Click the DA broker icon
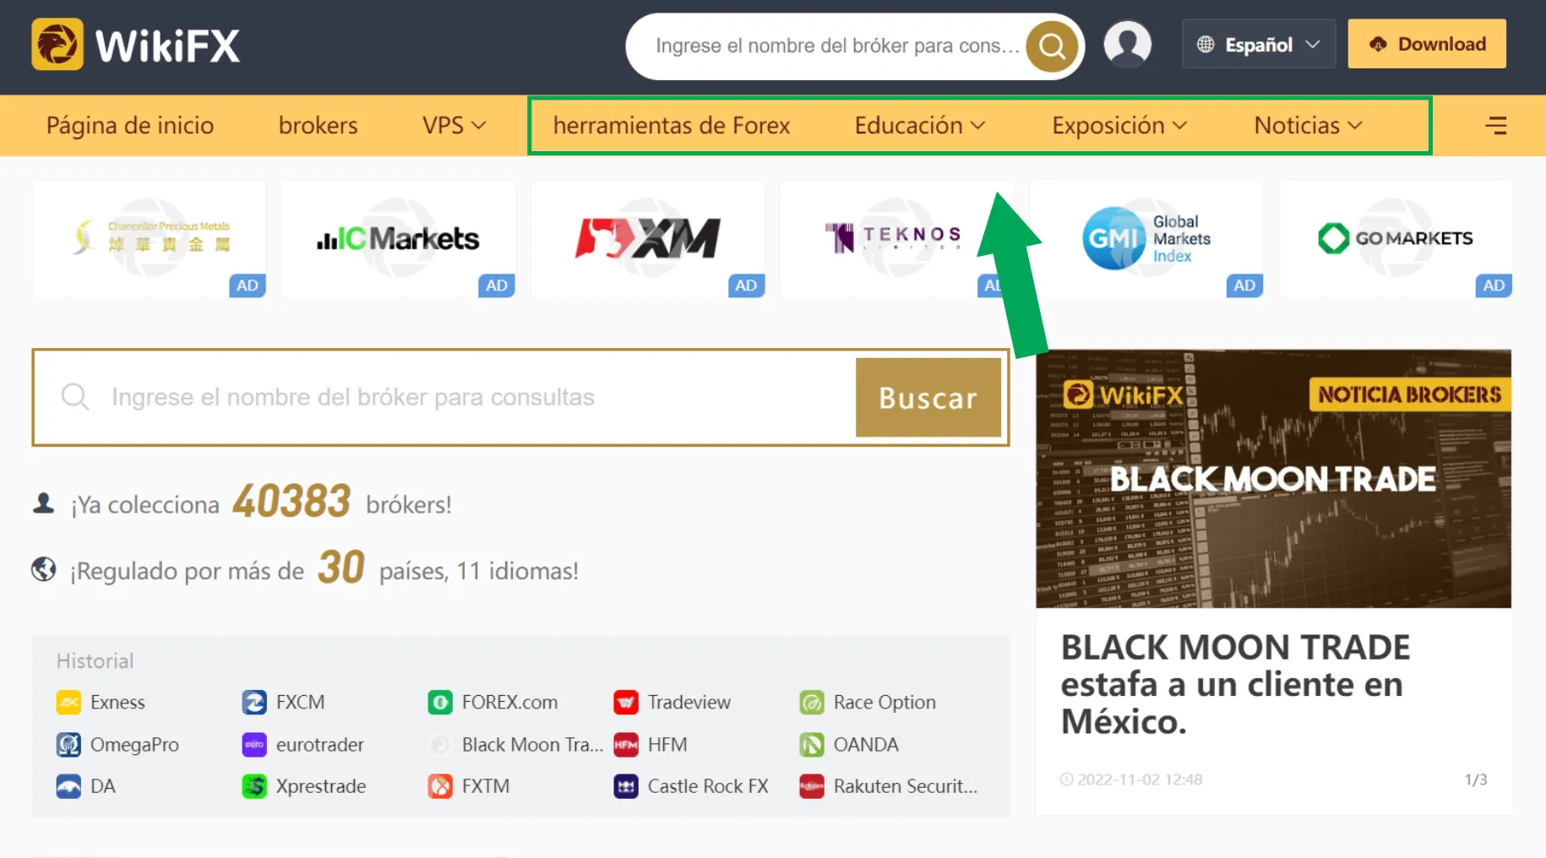 click(x=68, y=786)
